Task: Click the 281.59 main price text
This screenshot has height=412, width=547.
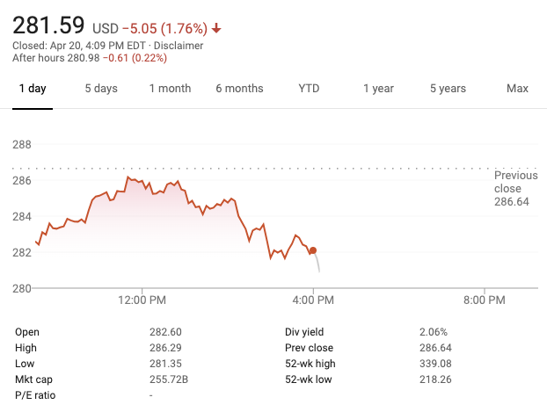Action: [x=48, y=23]
